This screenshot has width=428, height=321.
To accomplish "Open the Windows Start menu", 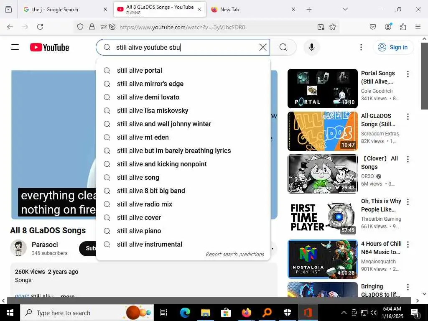I will [x=10, y=313].
